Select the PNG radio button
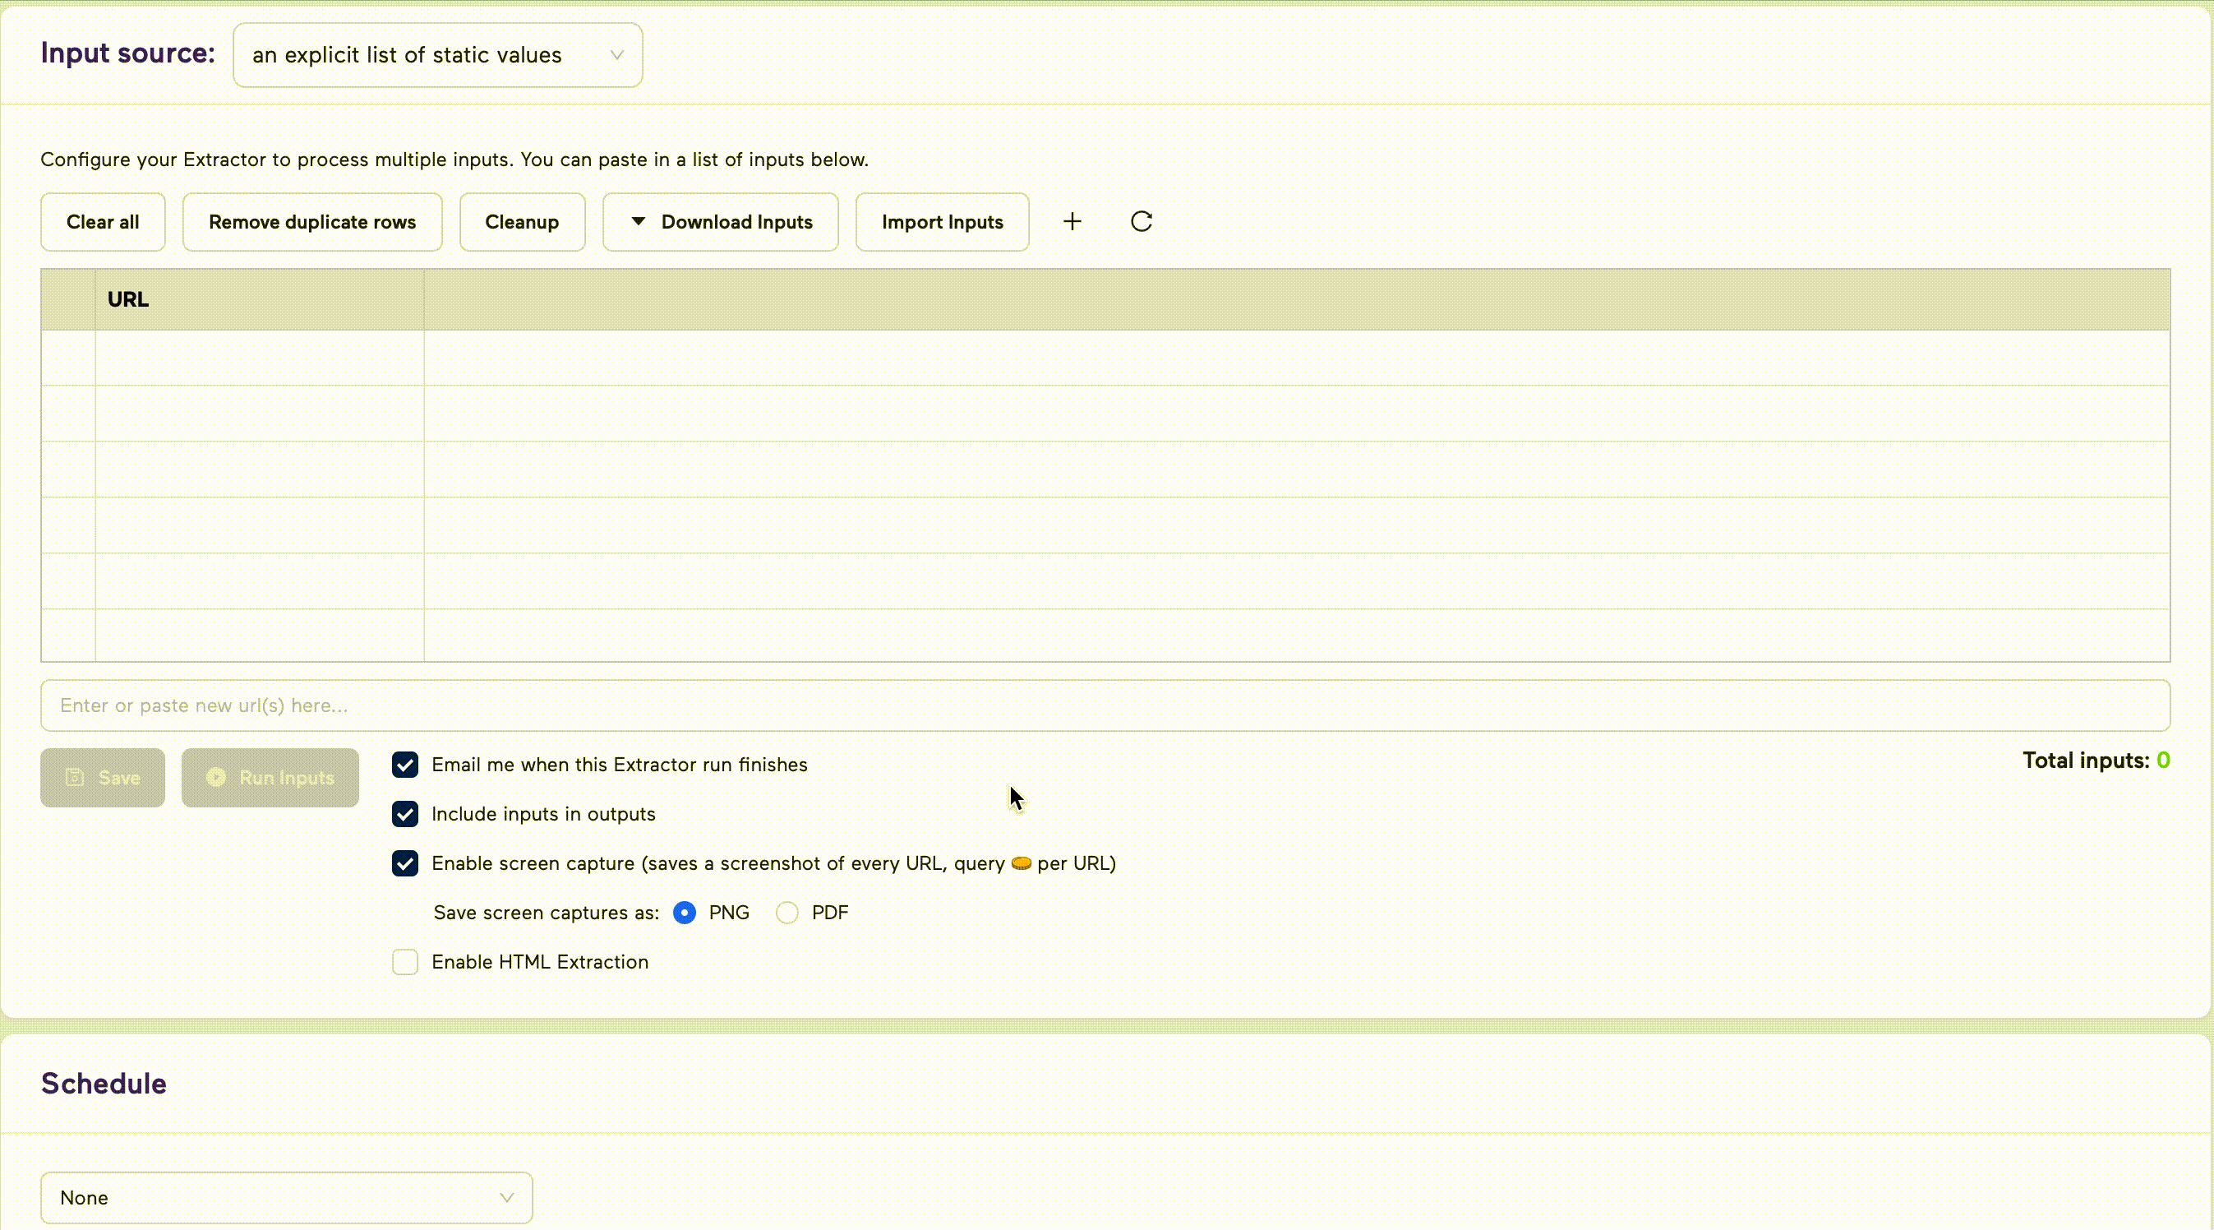This screenshot has height=1230, width=2214. pos(685,912)
